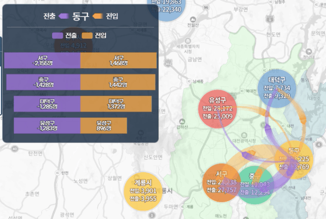The image size is (326, 219).
Task: Click the 청남대 flag marker icon
Action: click(x=309, y=51)
